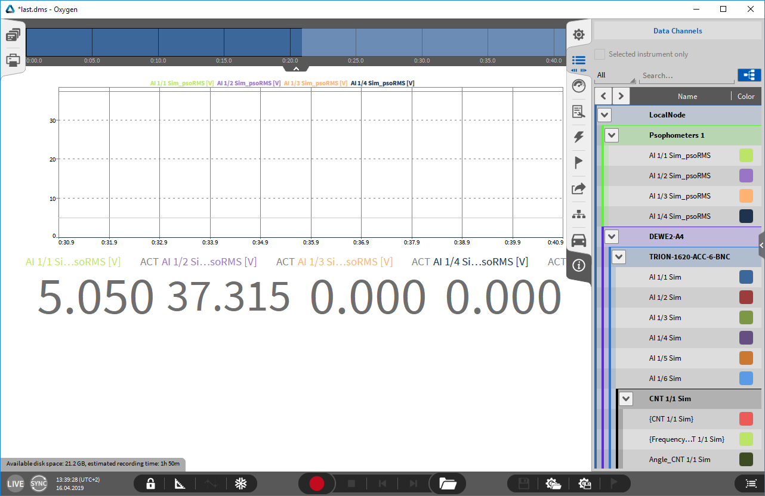
Task: Click the red record button
Action: (316, 483)
